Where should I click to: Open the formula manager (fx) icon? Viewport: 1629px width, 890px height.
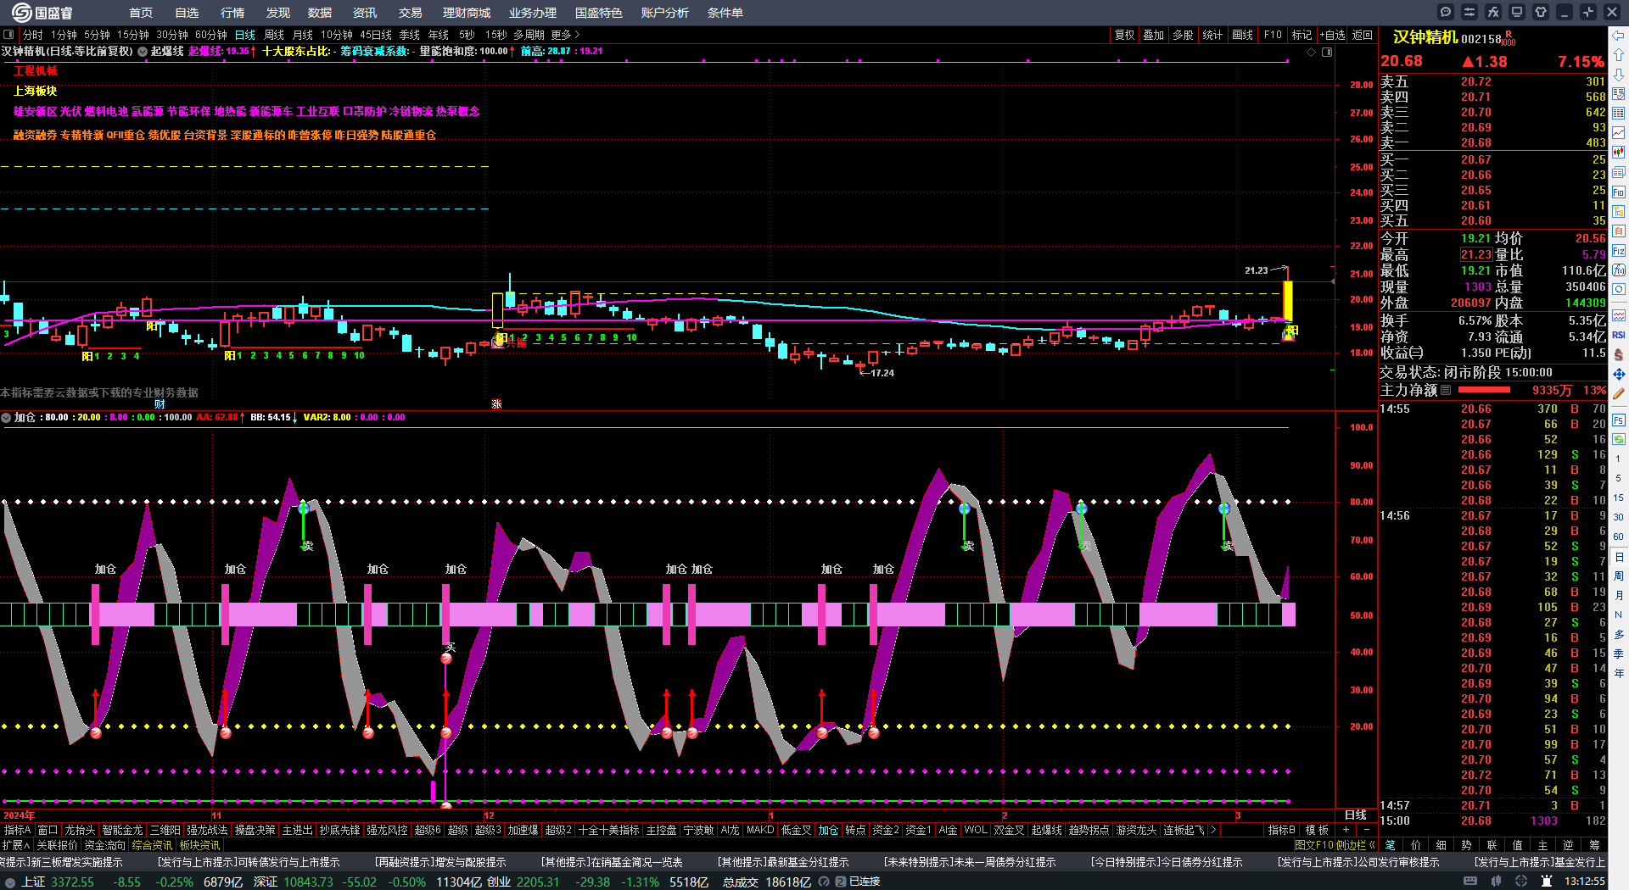click(1493, 12)
